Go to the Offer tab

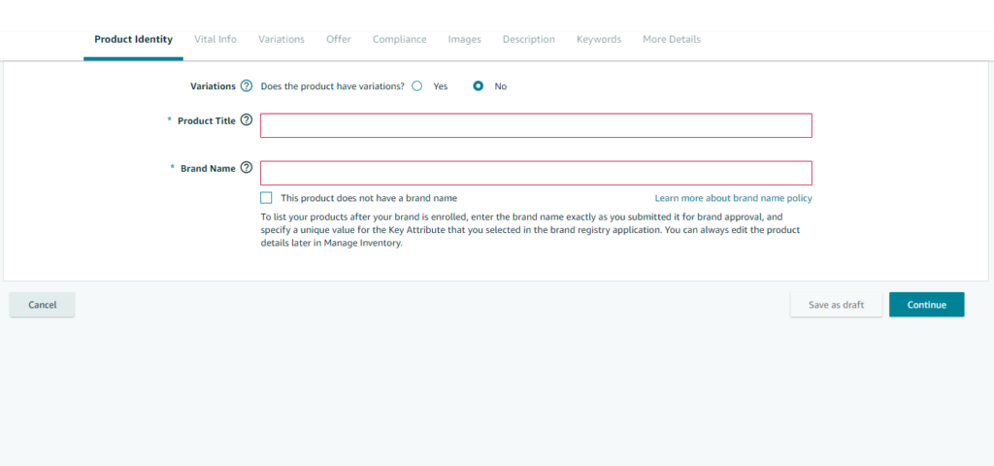pos(339,40)
